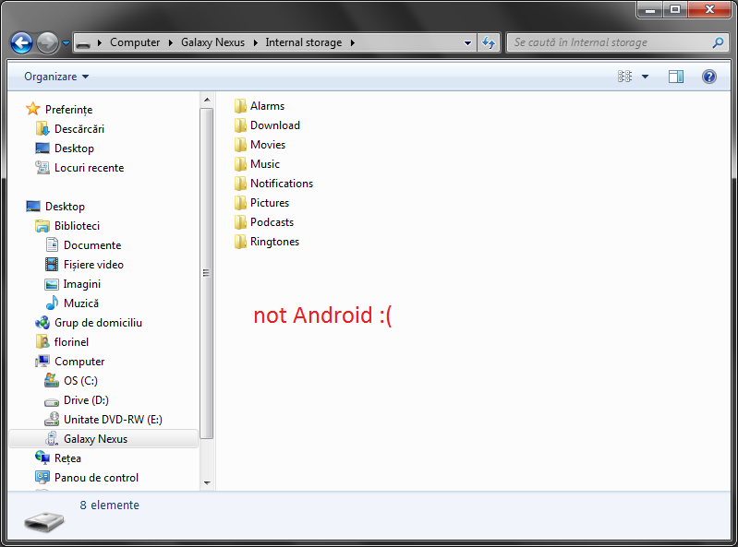Click the device icon in address bar
The height and width of the screenshot is (547, 738).
click(83, 43)
